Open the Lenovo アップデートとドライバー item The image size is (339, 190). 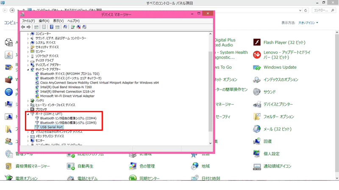(x=281, y=55)
